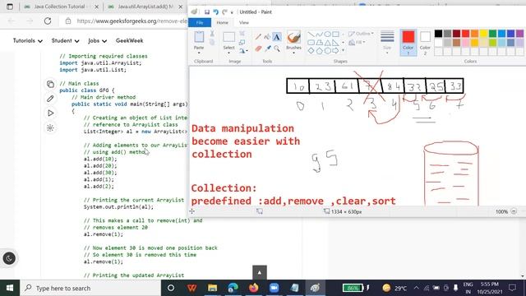Click the Crop icon in the Image group

242,34
